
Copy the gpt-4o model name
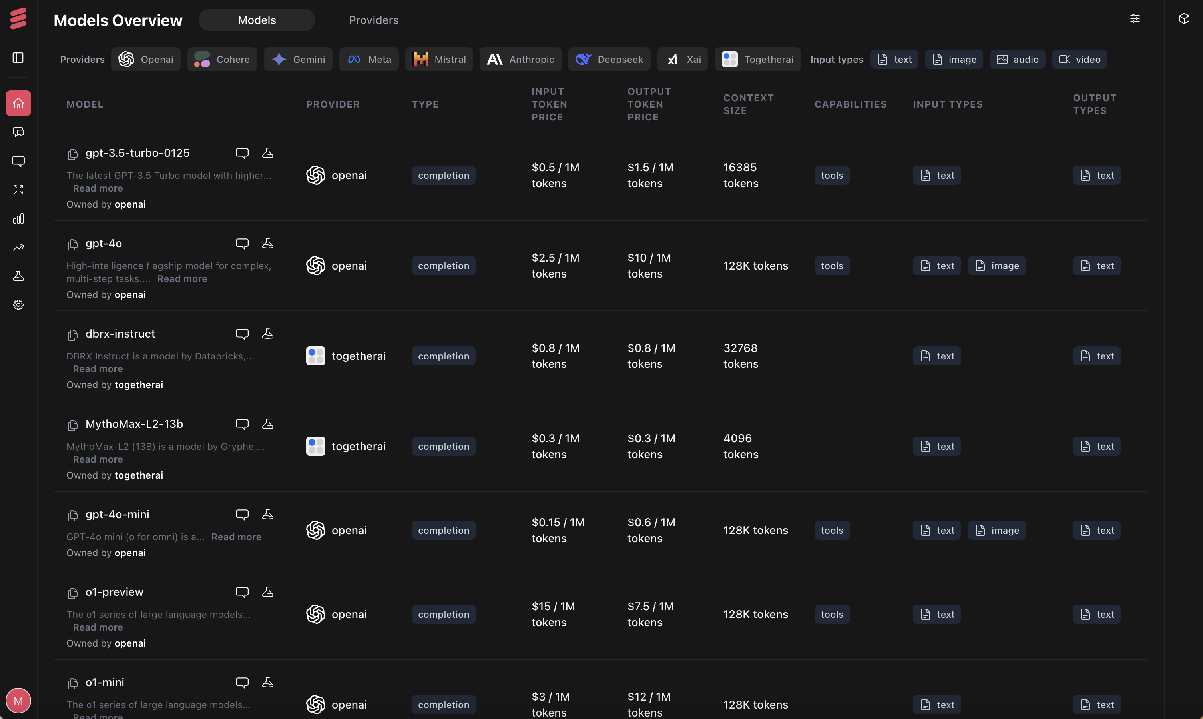(73, 245)
